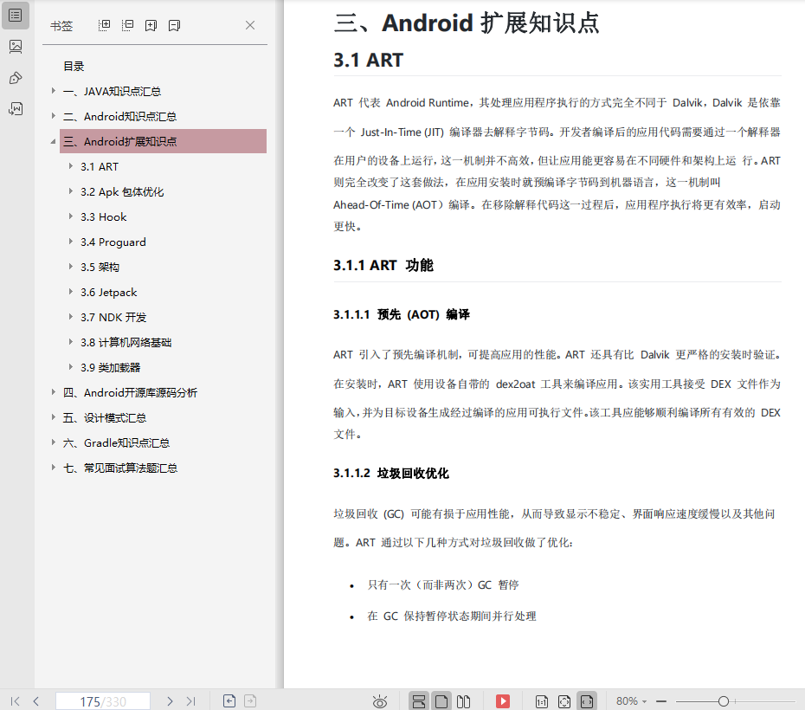
Task: Go to next page with right arrow button
Action: 170,701
